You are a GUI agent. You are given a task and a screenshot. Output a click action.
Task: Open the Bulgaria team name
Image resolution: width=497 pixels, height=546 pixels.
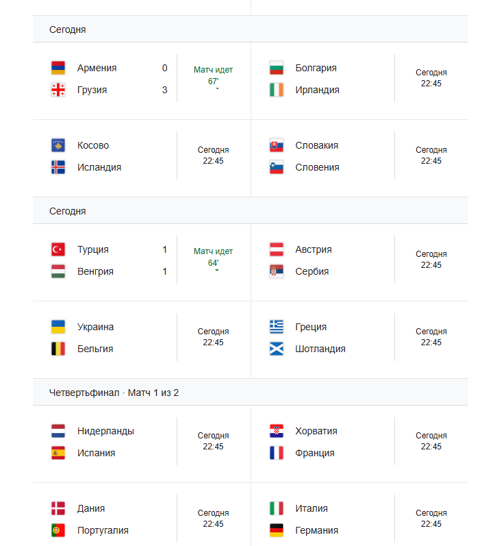pos(316,68)
